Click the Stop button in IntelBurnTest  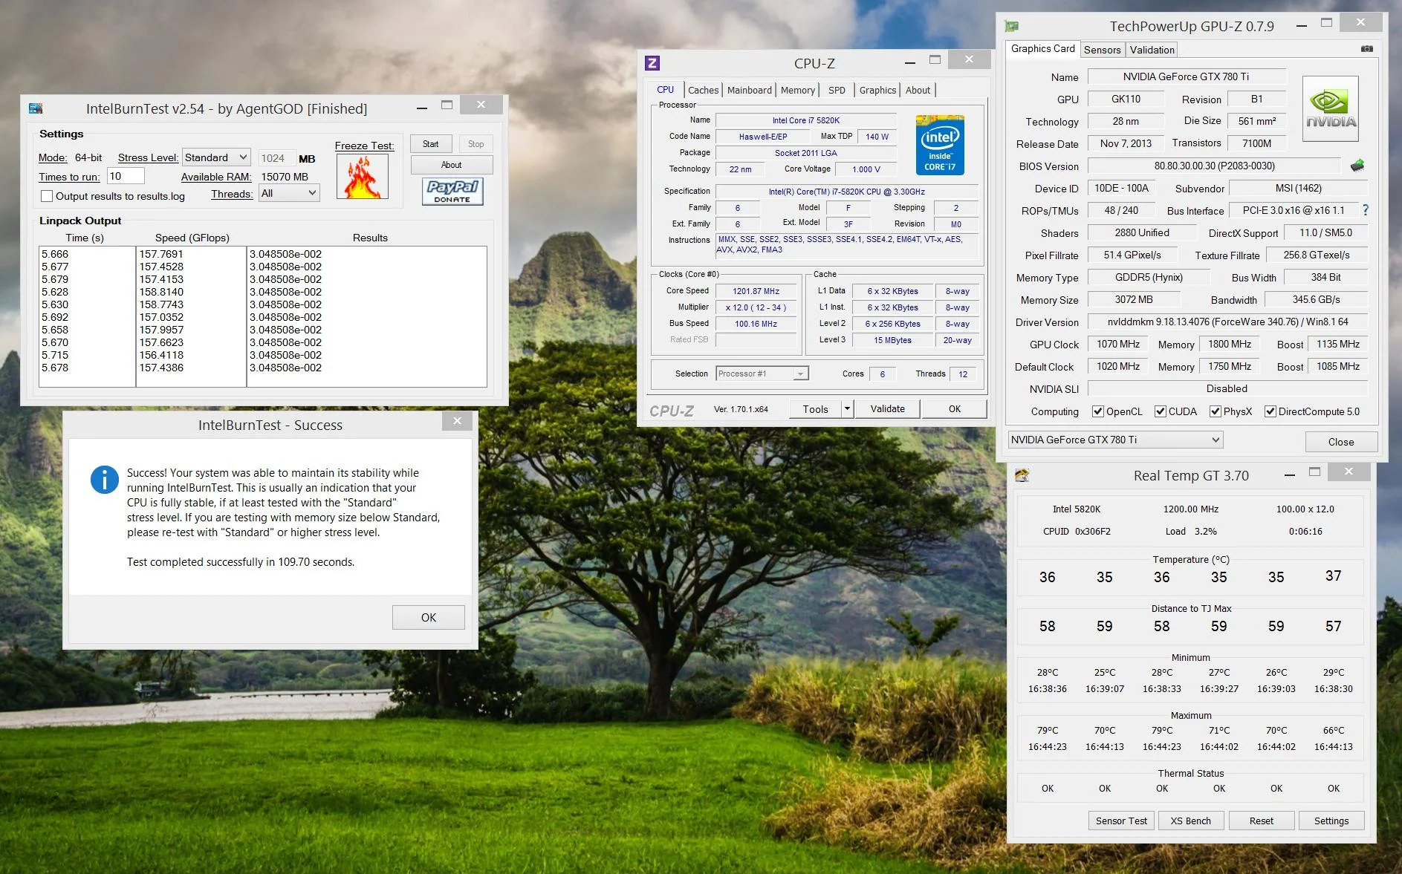click(476, 144)
